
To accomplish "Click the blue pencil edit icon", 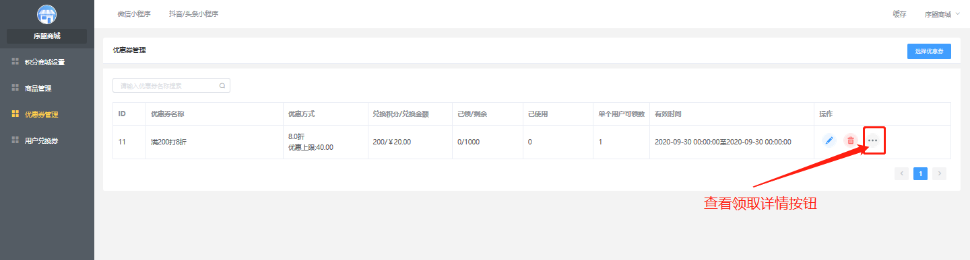I will (x=829, y=140).
